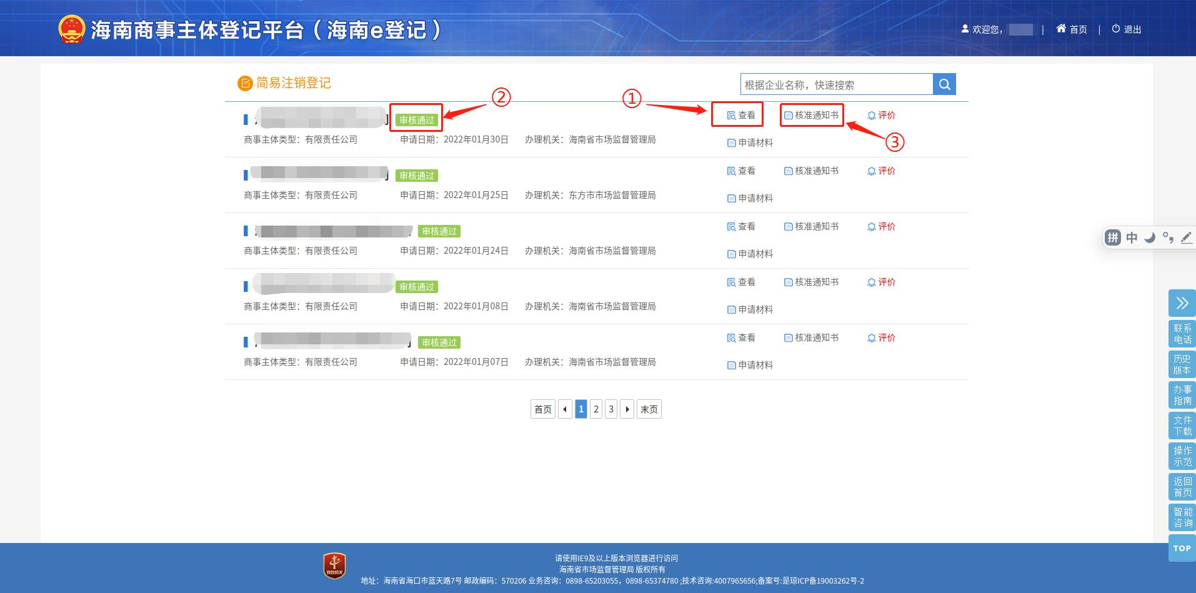Toggle IME punctuation mode icon
The height and width of the screenshot is (593, 1196).
[1167, 237]
